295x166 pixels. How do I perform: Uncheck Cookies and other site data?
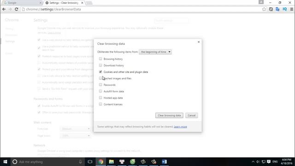(100, 72)
